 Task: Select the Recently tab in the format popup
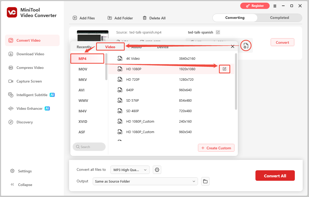(84, 47)
